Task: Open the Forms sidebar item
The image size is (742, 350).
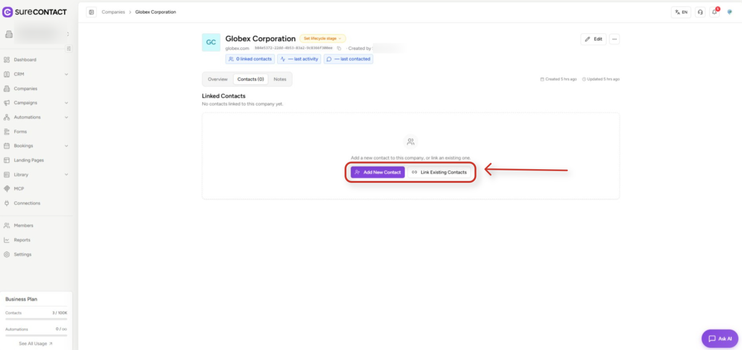Action: (20, 131)
